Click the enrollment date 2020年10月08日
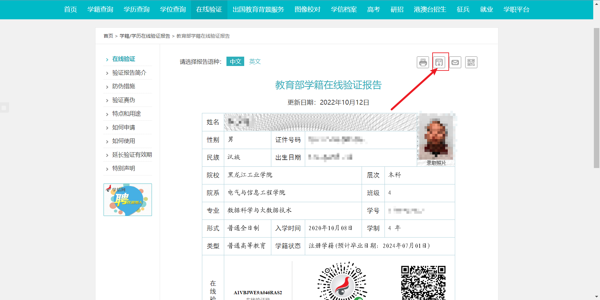Viewport: 600px width, 300px height. click(331, 228)
